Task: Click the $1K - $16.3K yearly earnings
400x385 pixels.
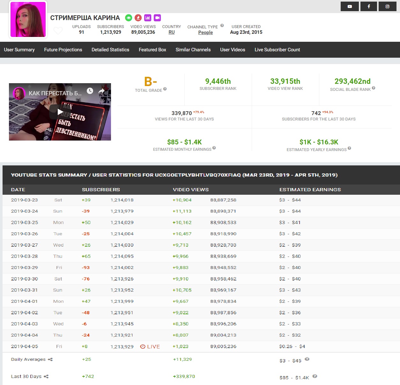Action: pyautogui.click(x=319, y=142)
